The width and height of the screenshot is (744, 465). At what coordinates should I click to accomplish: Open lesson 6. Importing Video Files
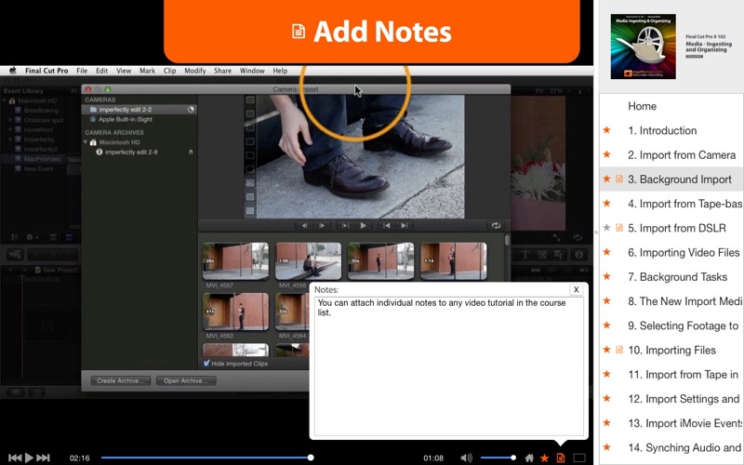pos(684,252)
